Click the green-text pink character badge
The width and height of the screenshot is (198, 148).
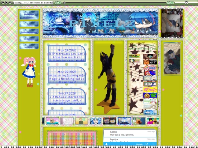tap(150, 101)
